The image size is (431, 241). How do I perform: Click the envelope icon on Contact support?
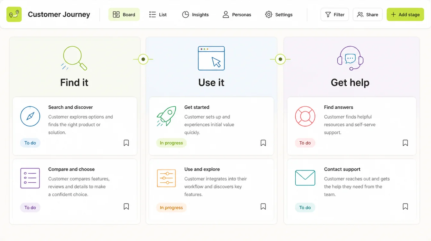point(305,178)
